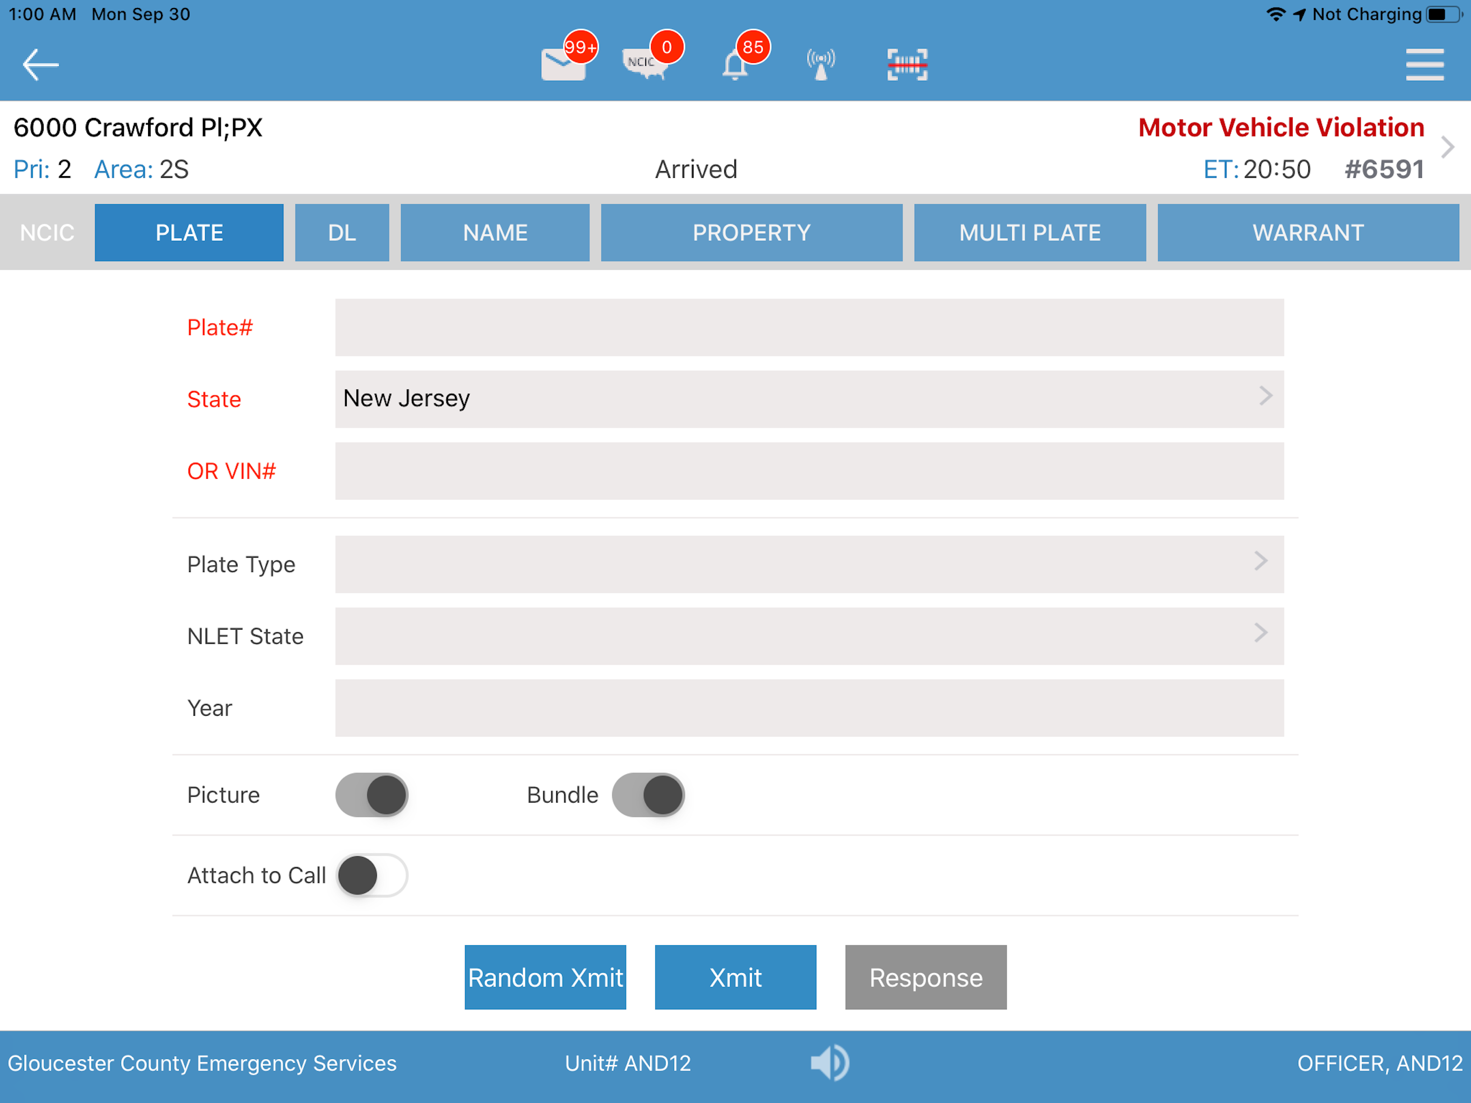The height and width of the screenshot is (1103, 1471).
Task: Tap the Plate# input field
Action: click(x=809, y=326)
